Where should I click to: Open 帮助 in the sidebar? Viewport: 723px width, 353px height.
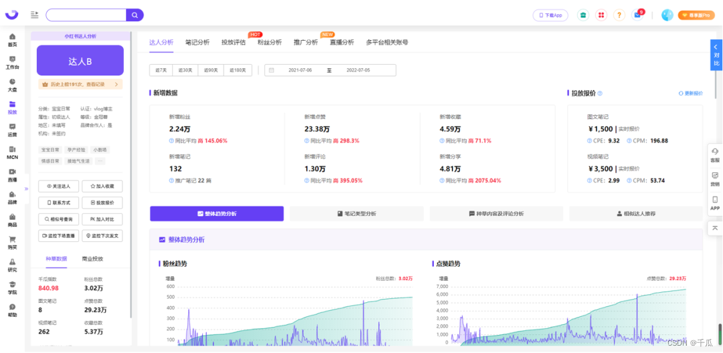coord(13,311)
